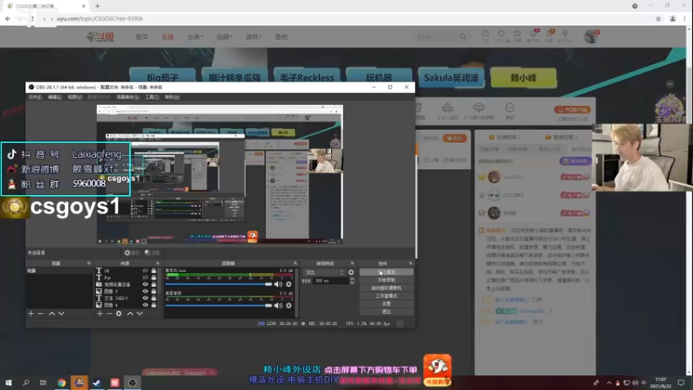The width and height of the screenshot is (693, 390).
Task: Move scene down in the Scenes panel
Action: point(62,314)
